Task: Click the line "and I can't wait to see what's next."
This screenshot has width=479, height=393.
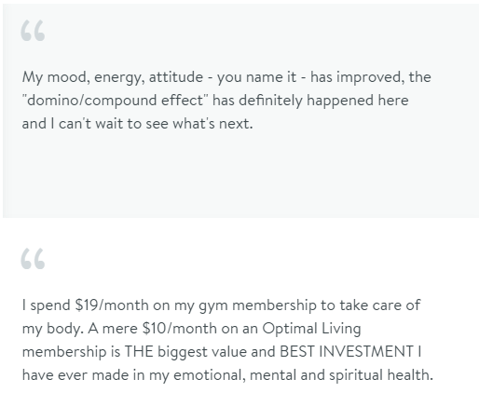Action: (x=137, y=124)
